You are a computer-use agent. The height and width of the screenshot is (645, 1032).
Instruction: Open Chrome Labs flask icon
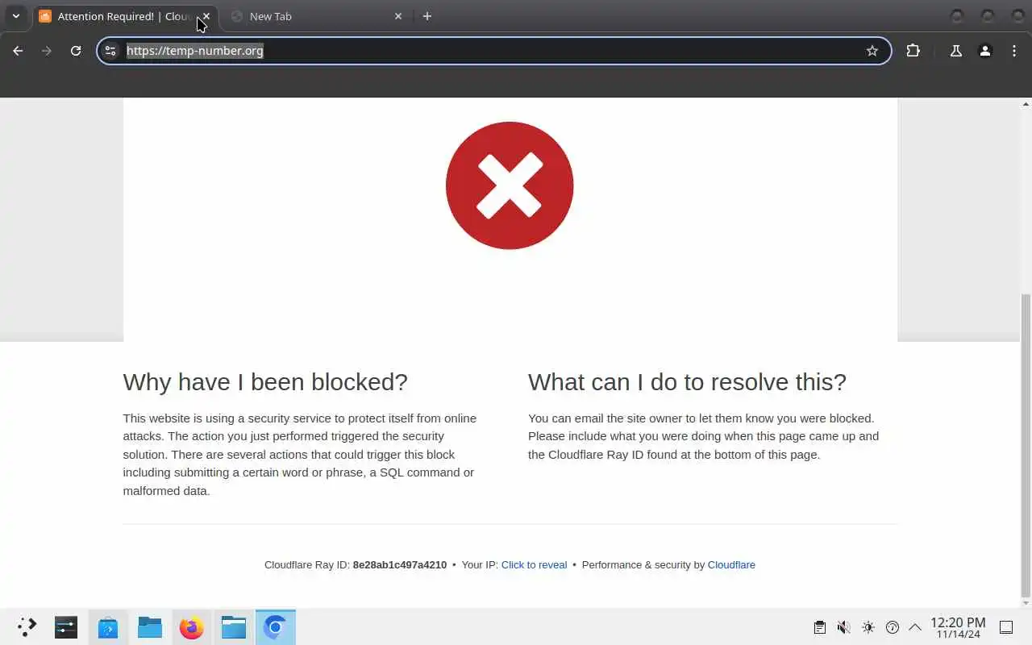click(x=955, y=51)
